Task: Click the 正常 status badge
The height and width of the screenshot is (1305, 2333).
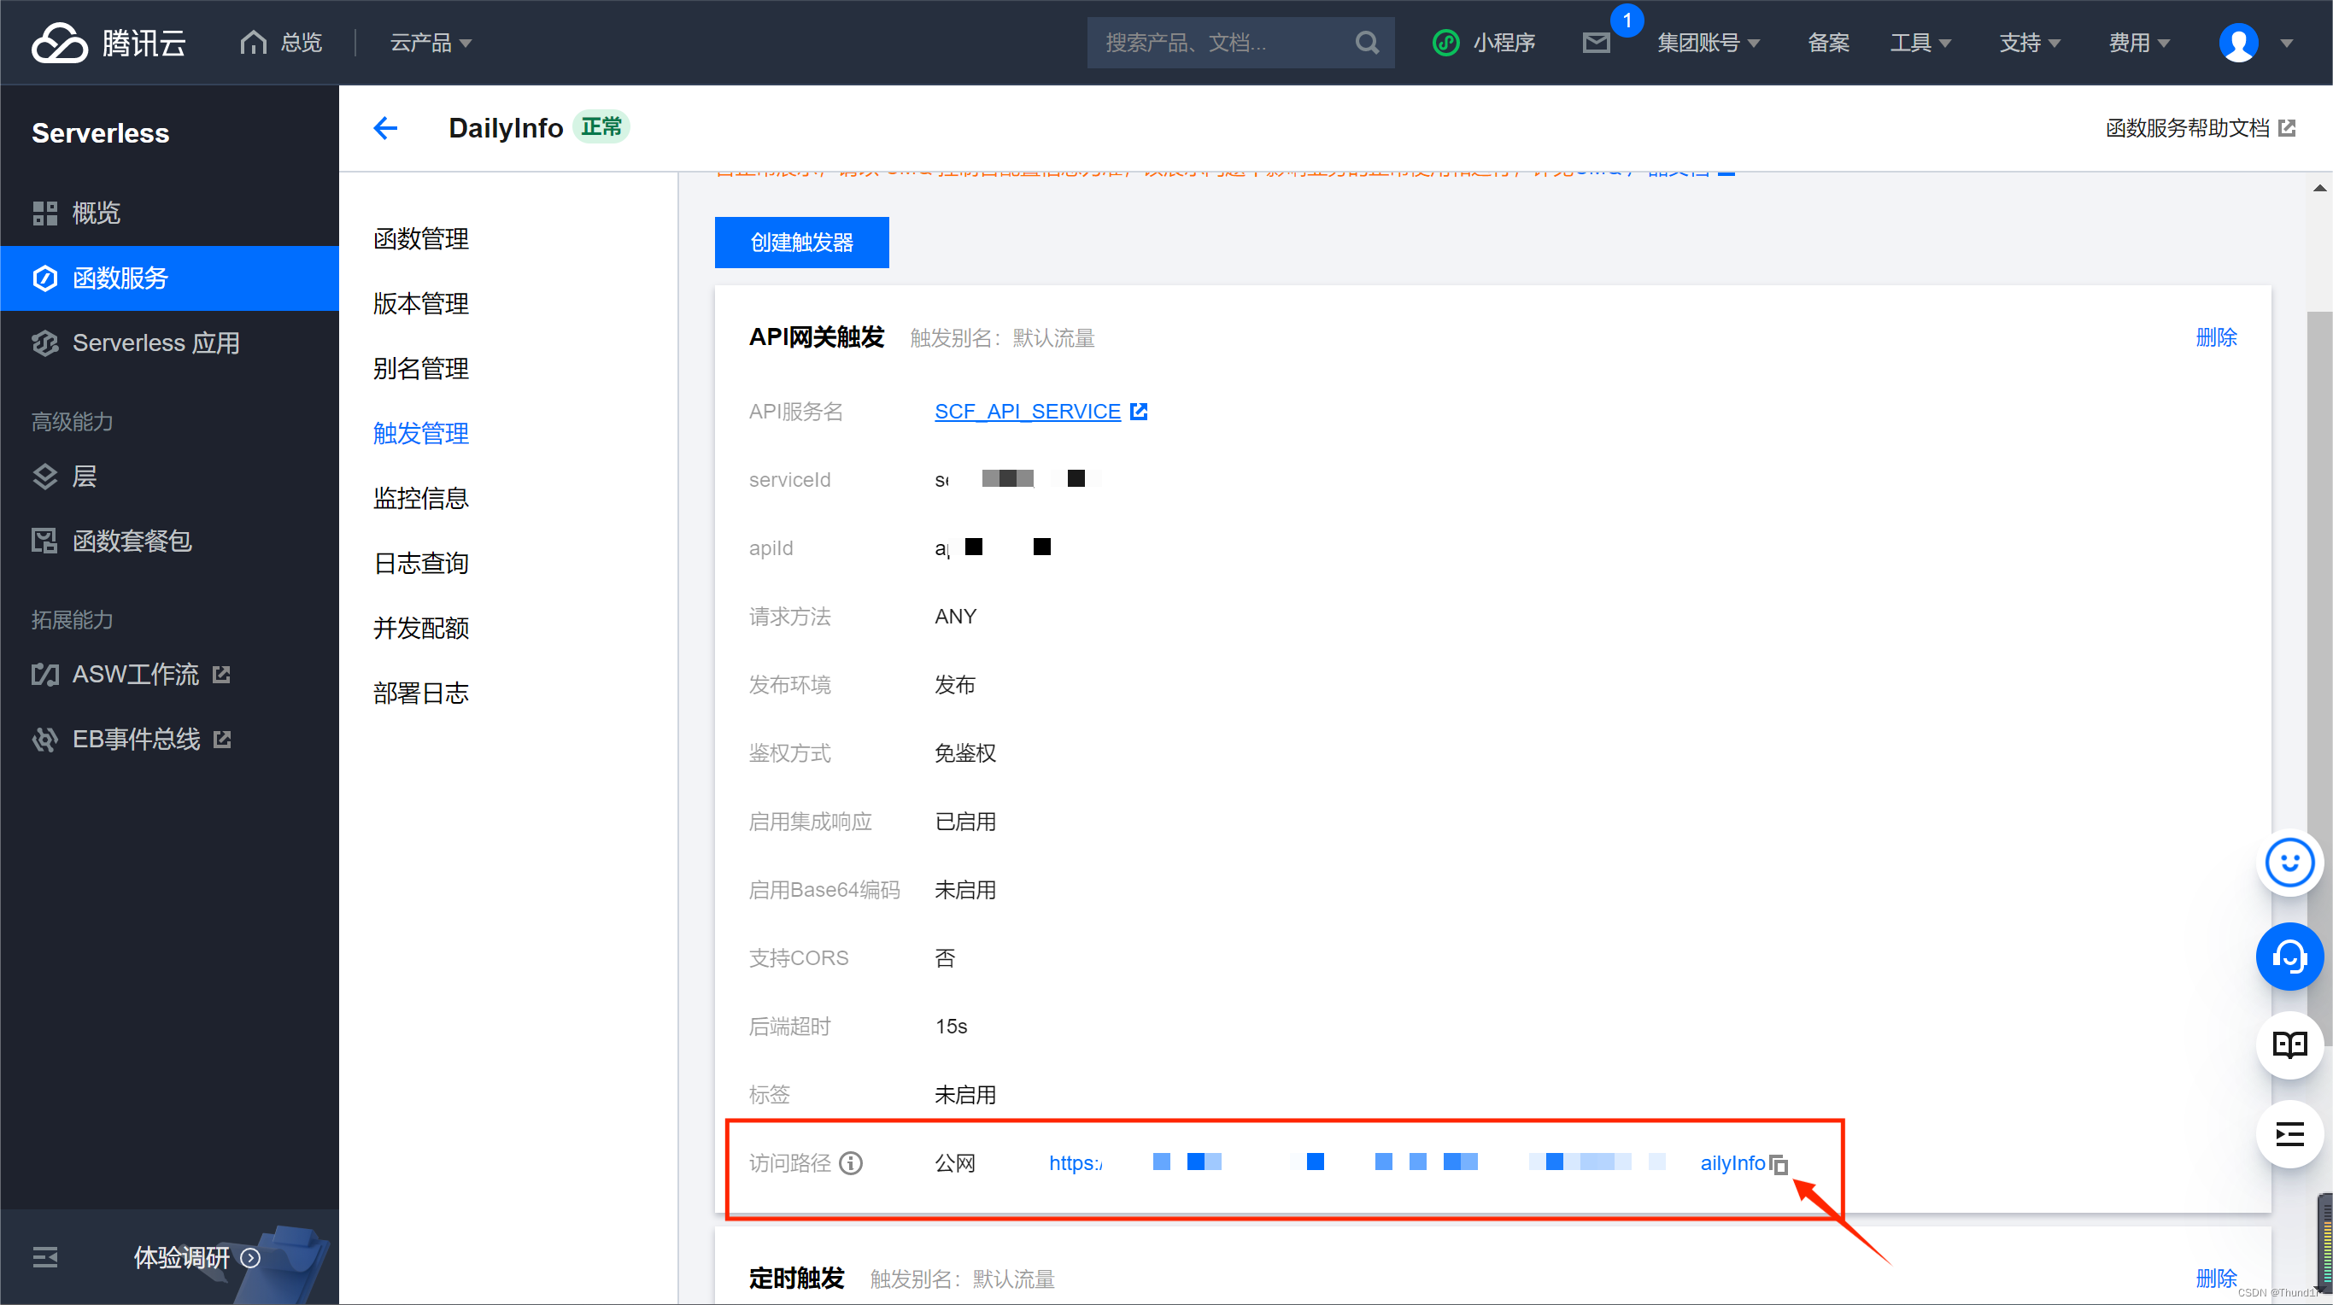Action: pos(601,126)
